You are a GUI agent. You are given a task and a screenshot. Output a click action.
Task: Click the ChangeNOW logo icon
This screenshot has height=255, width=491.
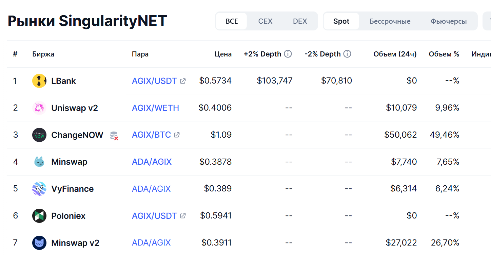[39, 135]
